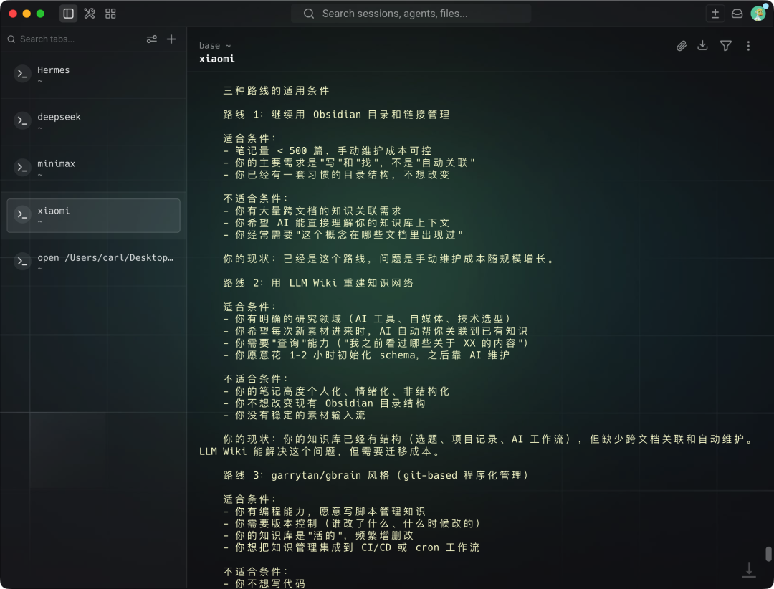Screen dimensions: 774x589
Task: Click the paperclip attachment icon
Action: [682, 46]
